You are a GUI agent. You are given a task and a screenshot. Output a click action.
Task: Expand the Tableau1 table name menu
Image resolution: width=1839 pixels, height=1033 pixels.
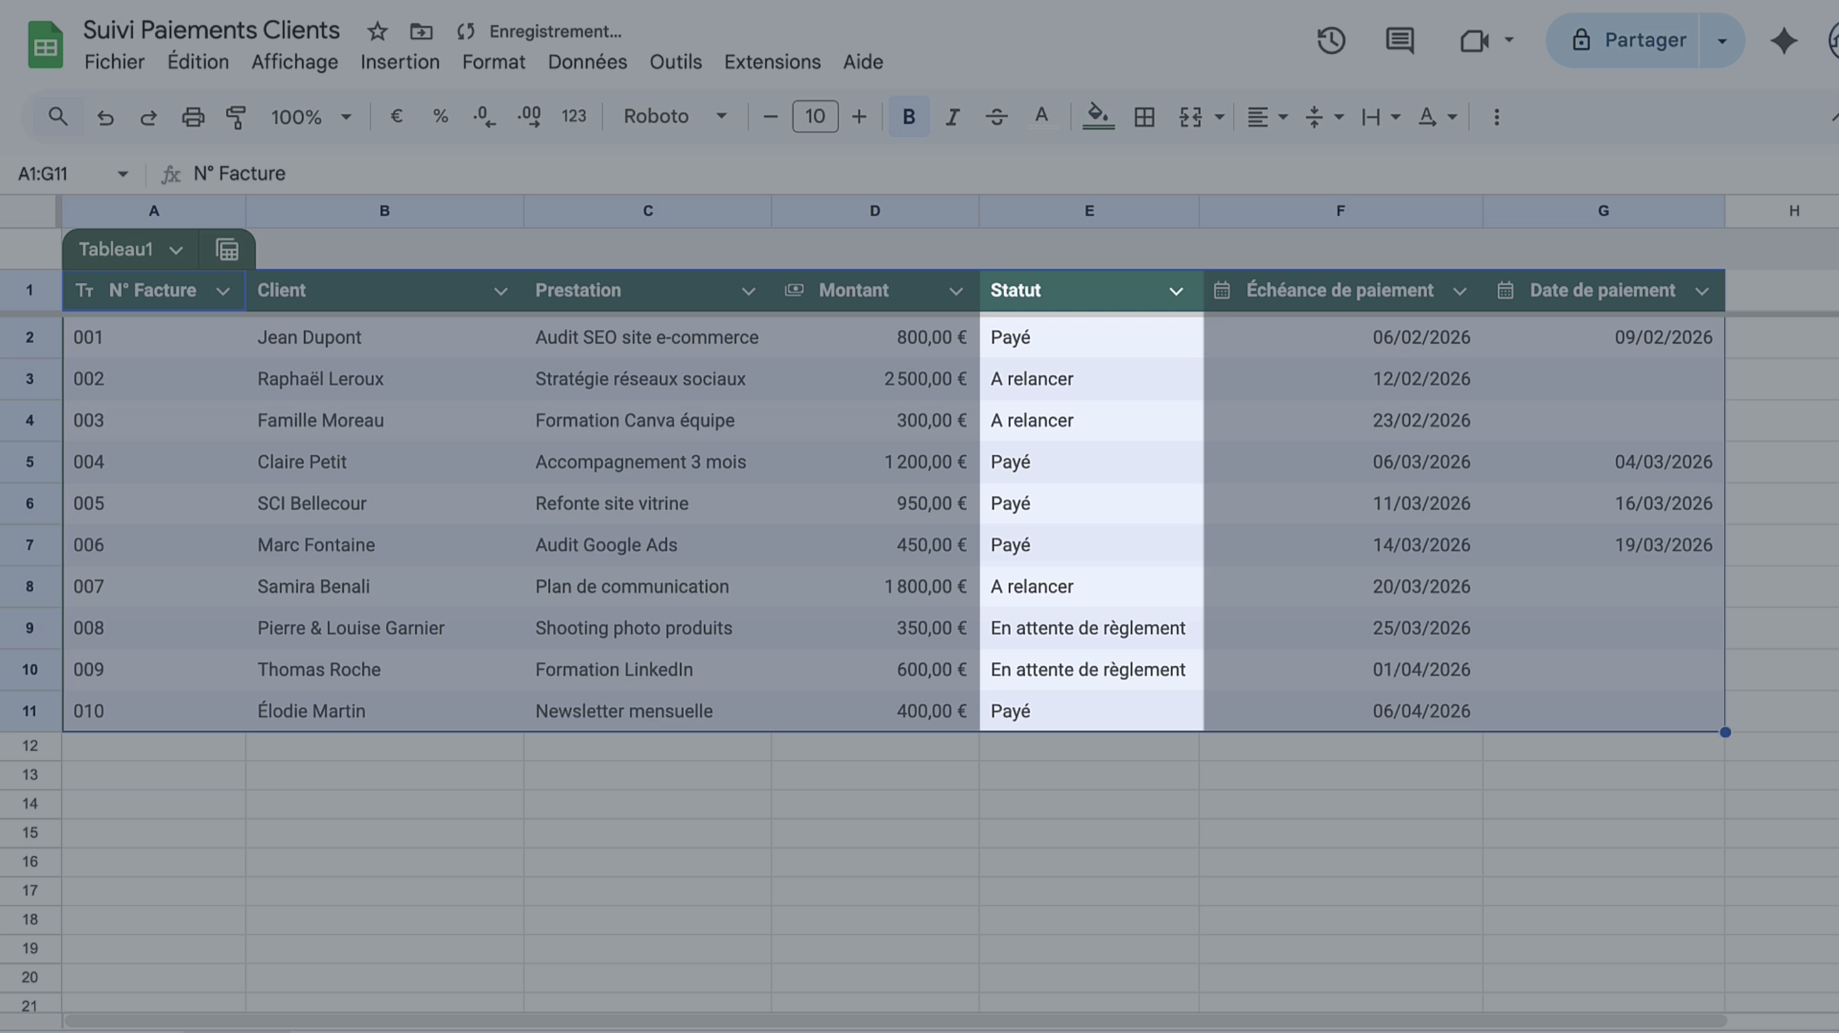pyautogui.click(x=175, y=250)
